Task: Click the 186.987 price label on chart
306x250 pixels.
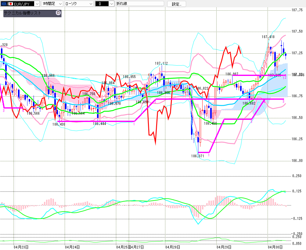Action: point(232,74)
